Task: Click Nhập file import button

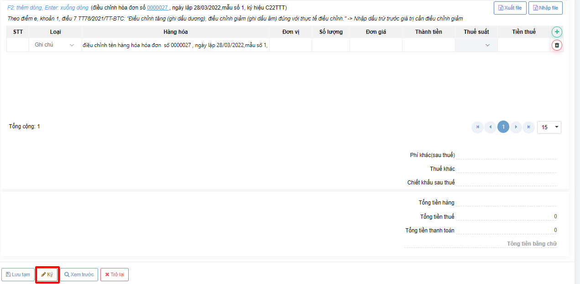Action: click(x=545, y=8)
